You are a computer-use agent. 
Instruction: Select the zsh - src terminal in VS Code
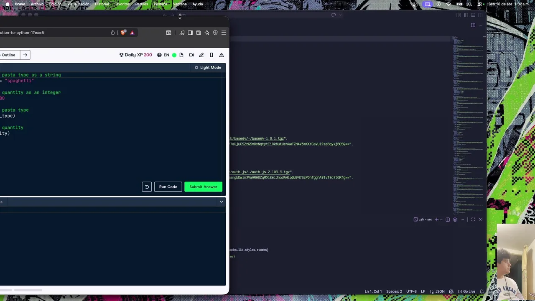pos(423,219)
